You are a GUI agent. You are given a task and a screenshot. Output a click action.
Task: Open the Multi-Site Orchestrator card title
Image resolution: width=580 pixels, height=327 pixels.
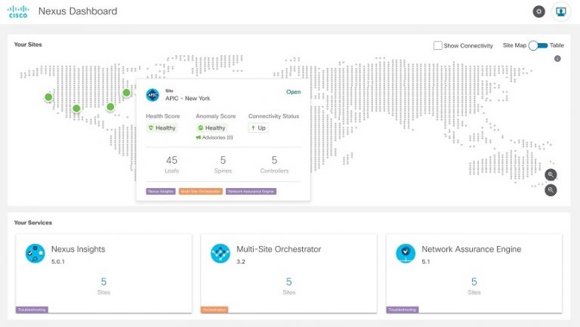coord(279,249)
